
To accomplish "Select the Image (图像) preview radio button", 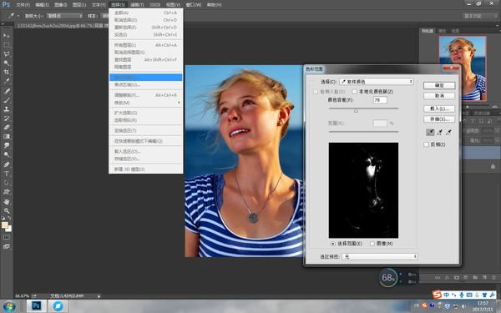I will point(372,244).
